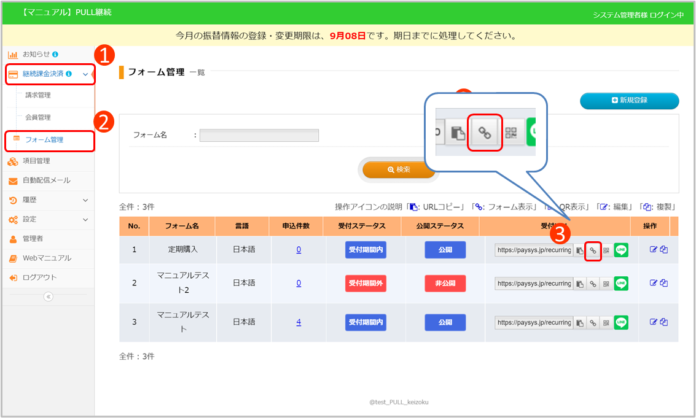Viewport: 696px width, 418px height.
Task: Copy URL of the 定期購入 form
Action: [x=579, y=250]
